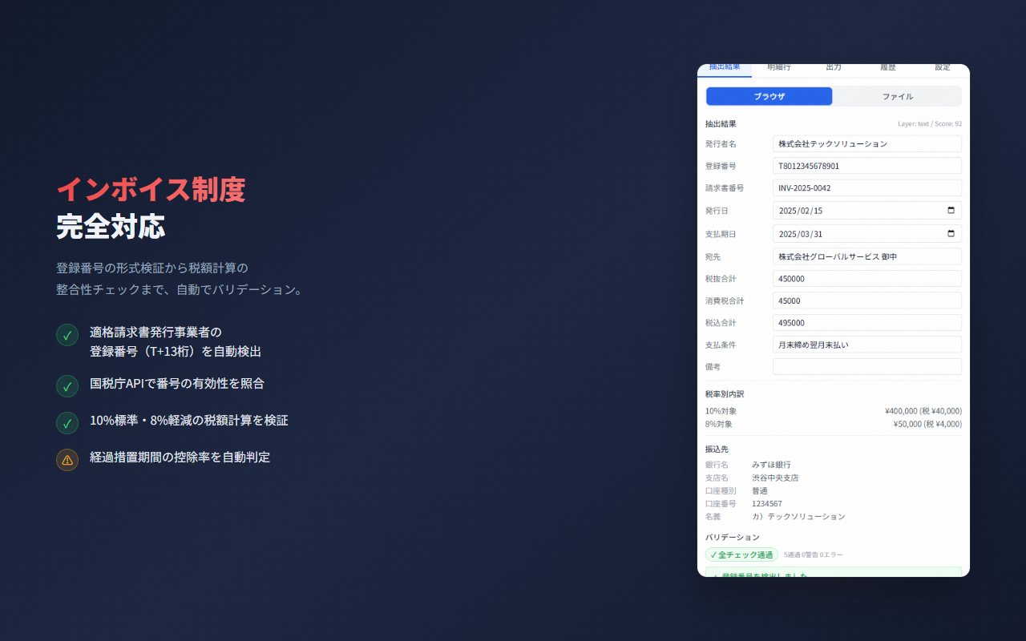Click the バリデーション section heading
This screenshot has width=1026, height=641.
(733, 537)
